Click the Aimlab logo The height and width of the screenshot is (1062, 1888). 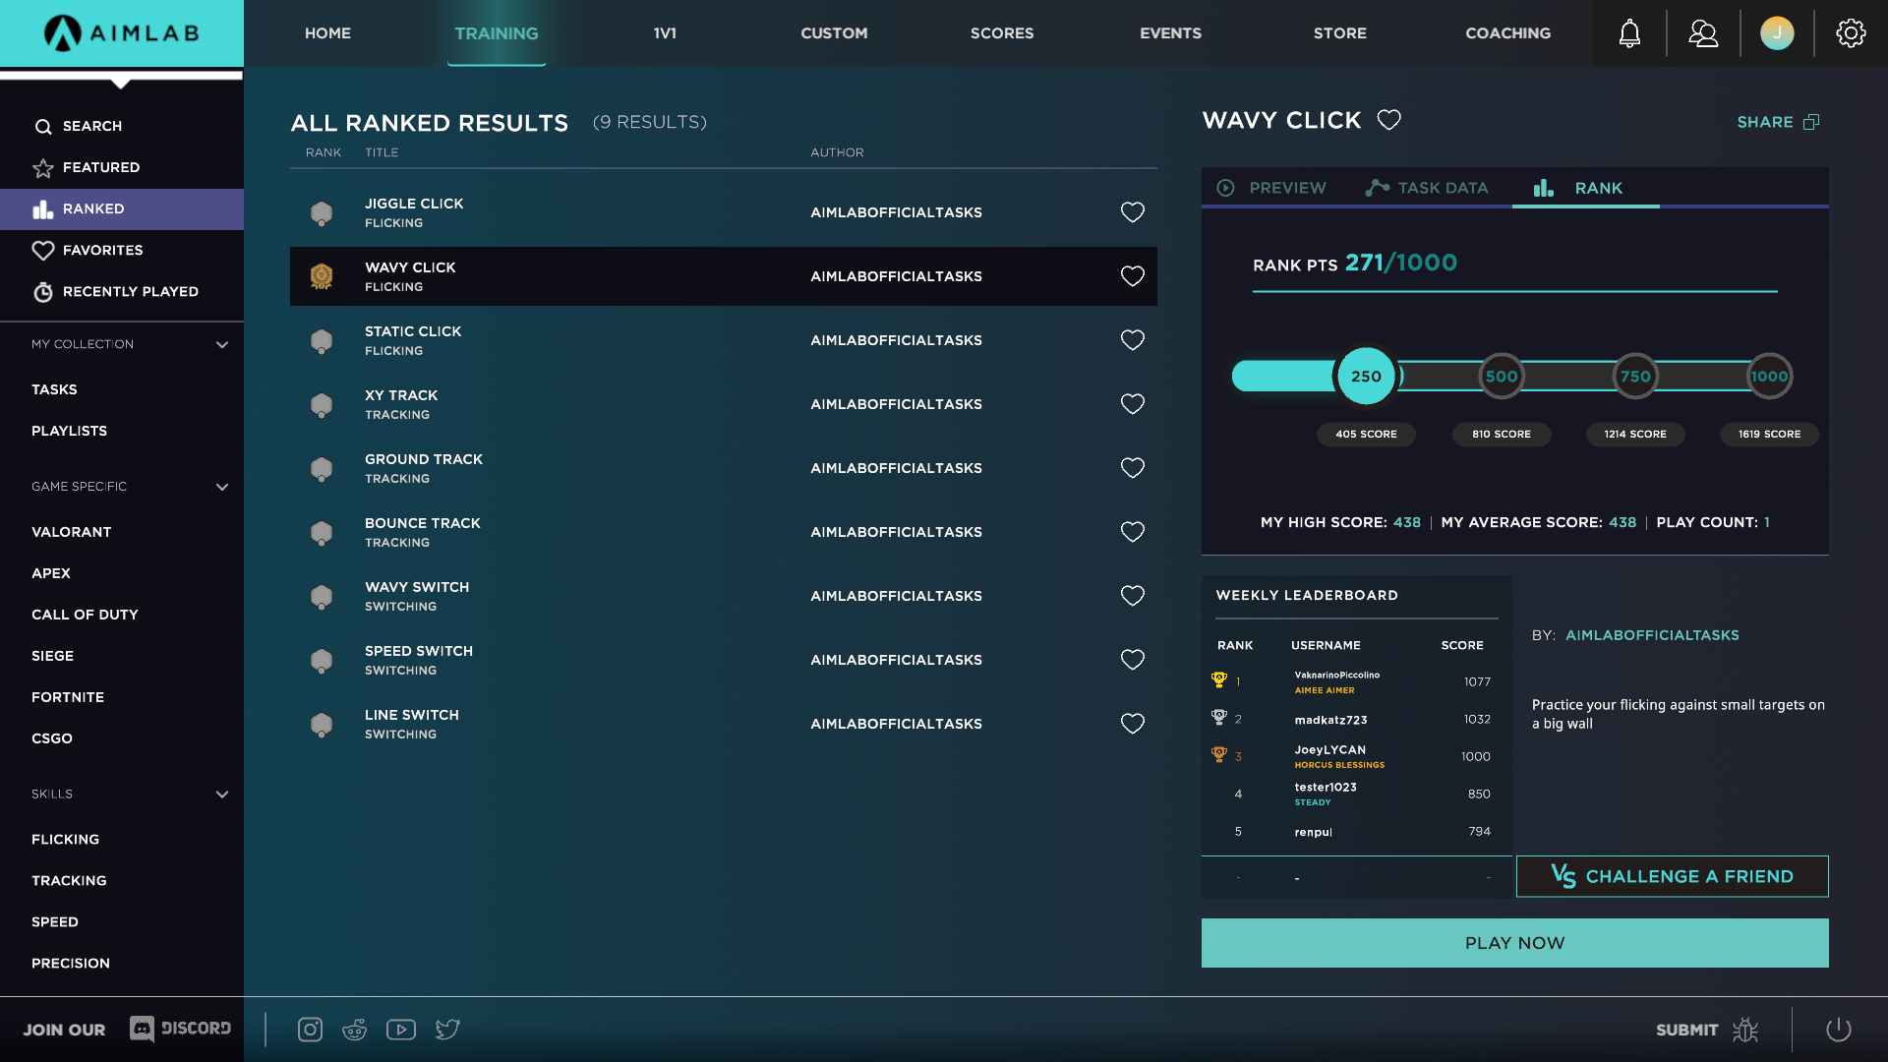pyautogui.click(x=122, y=33)
